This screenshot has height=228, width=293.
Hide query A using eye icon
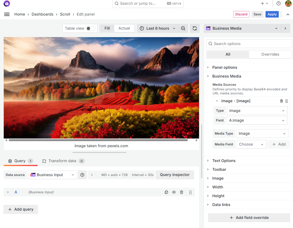coord(174,192)
